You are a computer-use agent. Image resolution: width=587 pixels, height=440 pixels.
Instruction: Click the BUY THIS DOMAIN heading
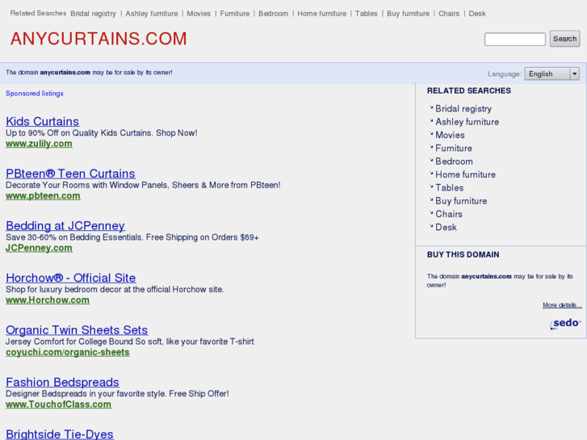[463, 254]
